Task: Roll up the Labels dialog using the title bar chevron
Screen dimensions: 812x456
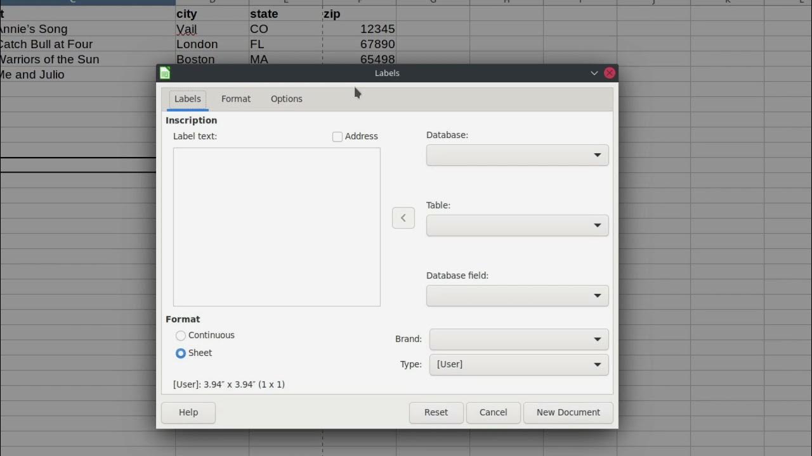Action: 594,73
